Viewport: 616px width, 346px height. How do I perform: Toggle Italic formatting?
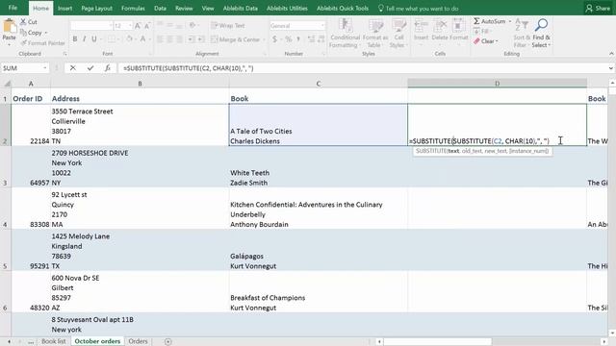tap(84, 38)
